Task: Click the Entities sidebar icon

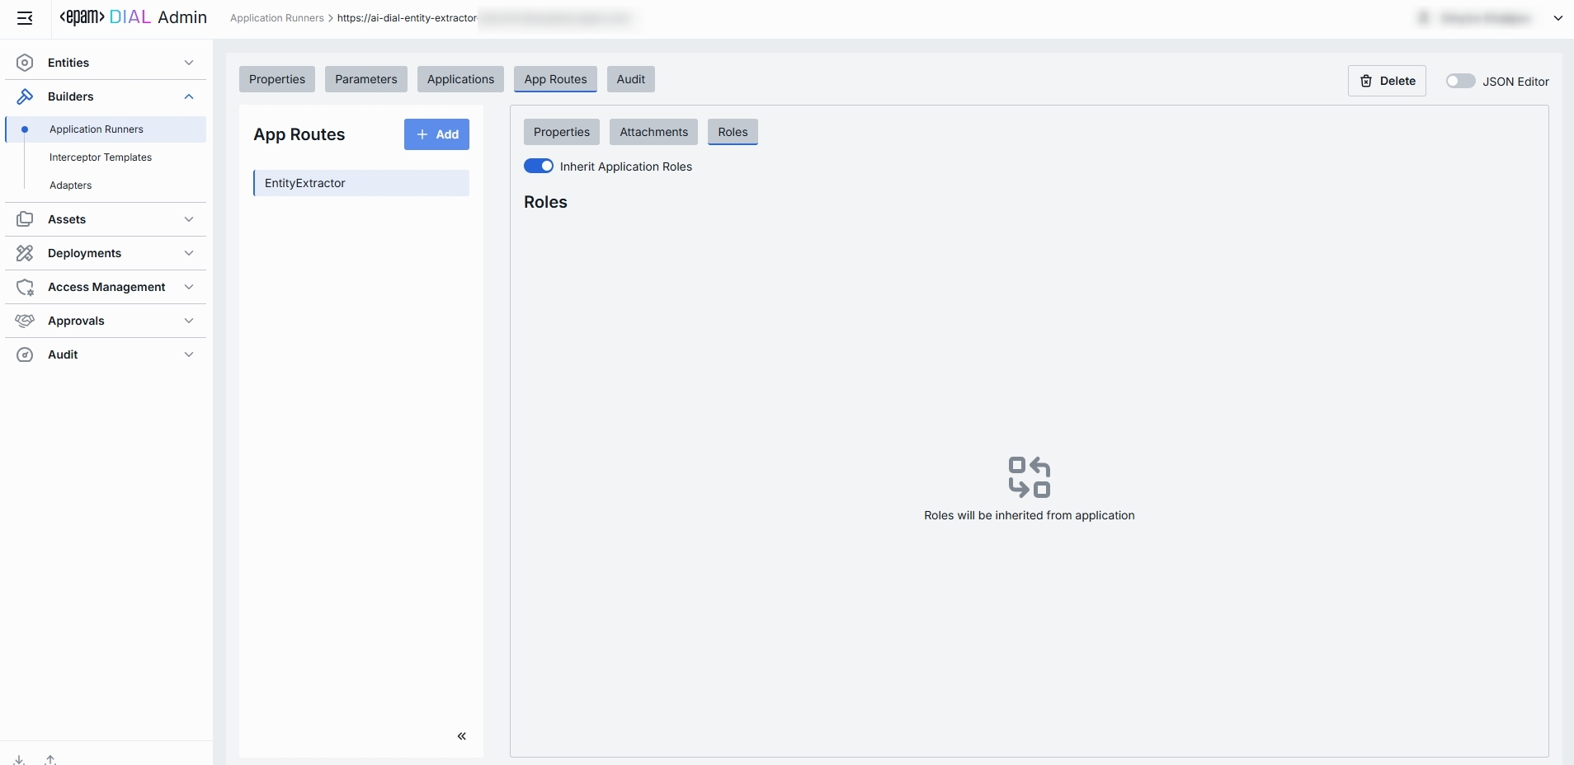Action: (25, 63)
